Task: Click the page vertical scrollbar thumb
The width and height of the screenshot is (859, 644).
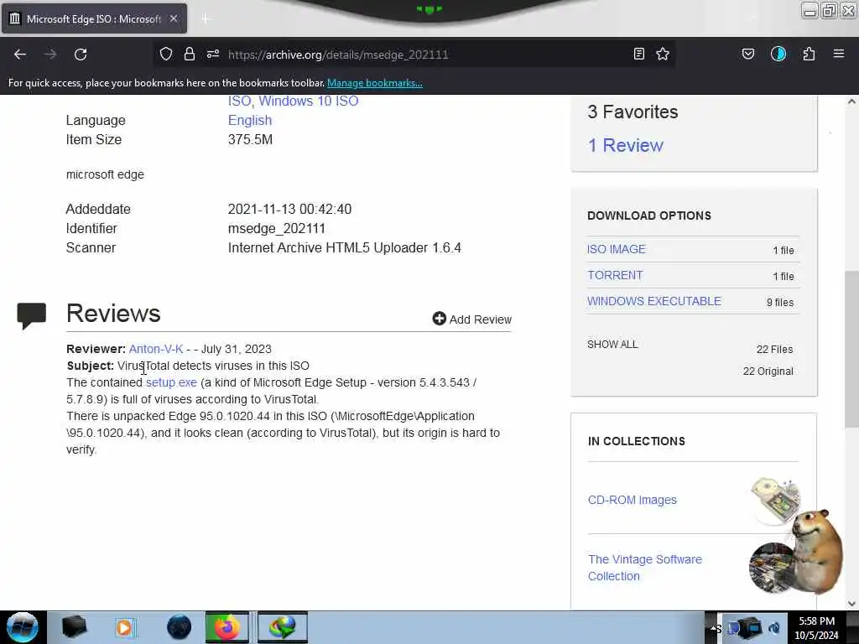Action: (851, 350)
